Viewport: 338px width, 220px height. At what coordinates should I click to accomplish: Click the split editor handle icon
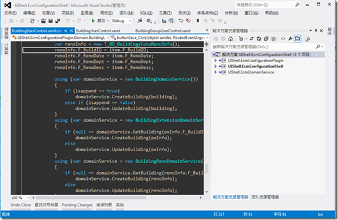tap(206, 44)
